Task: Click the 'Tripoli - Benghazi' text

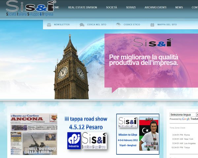Action: [x=128, y=145]
